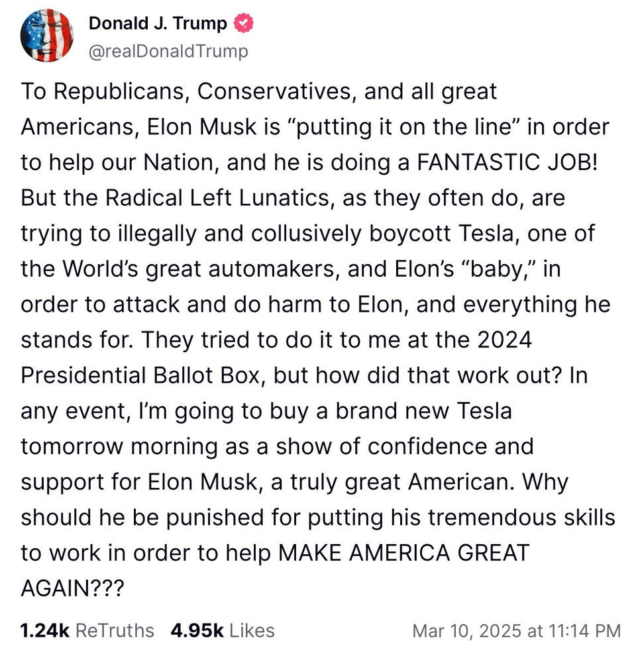Click the verified badge next to Donald J. Trump
The image size is (642, 662).
(242, 24)
